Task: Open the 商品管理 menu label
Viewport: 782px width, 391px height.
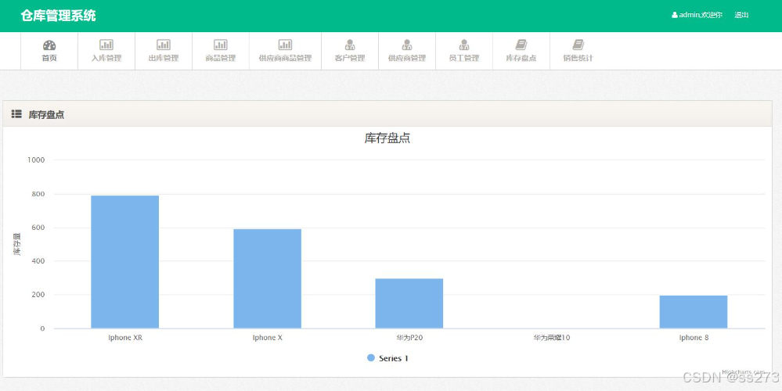Action: 221,59
